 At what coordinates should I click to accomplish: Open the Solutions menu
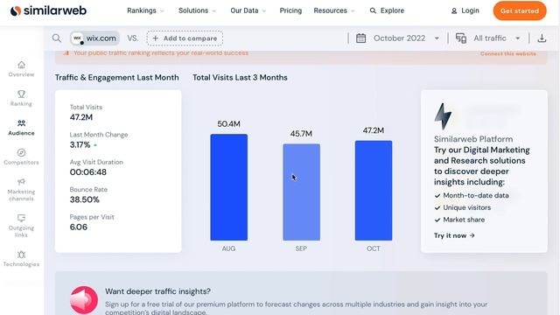tap(197, 10)
